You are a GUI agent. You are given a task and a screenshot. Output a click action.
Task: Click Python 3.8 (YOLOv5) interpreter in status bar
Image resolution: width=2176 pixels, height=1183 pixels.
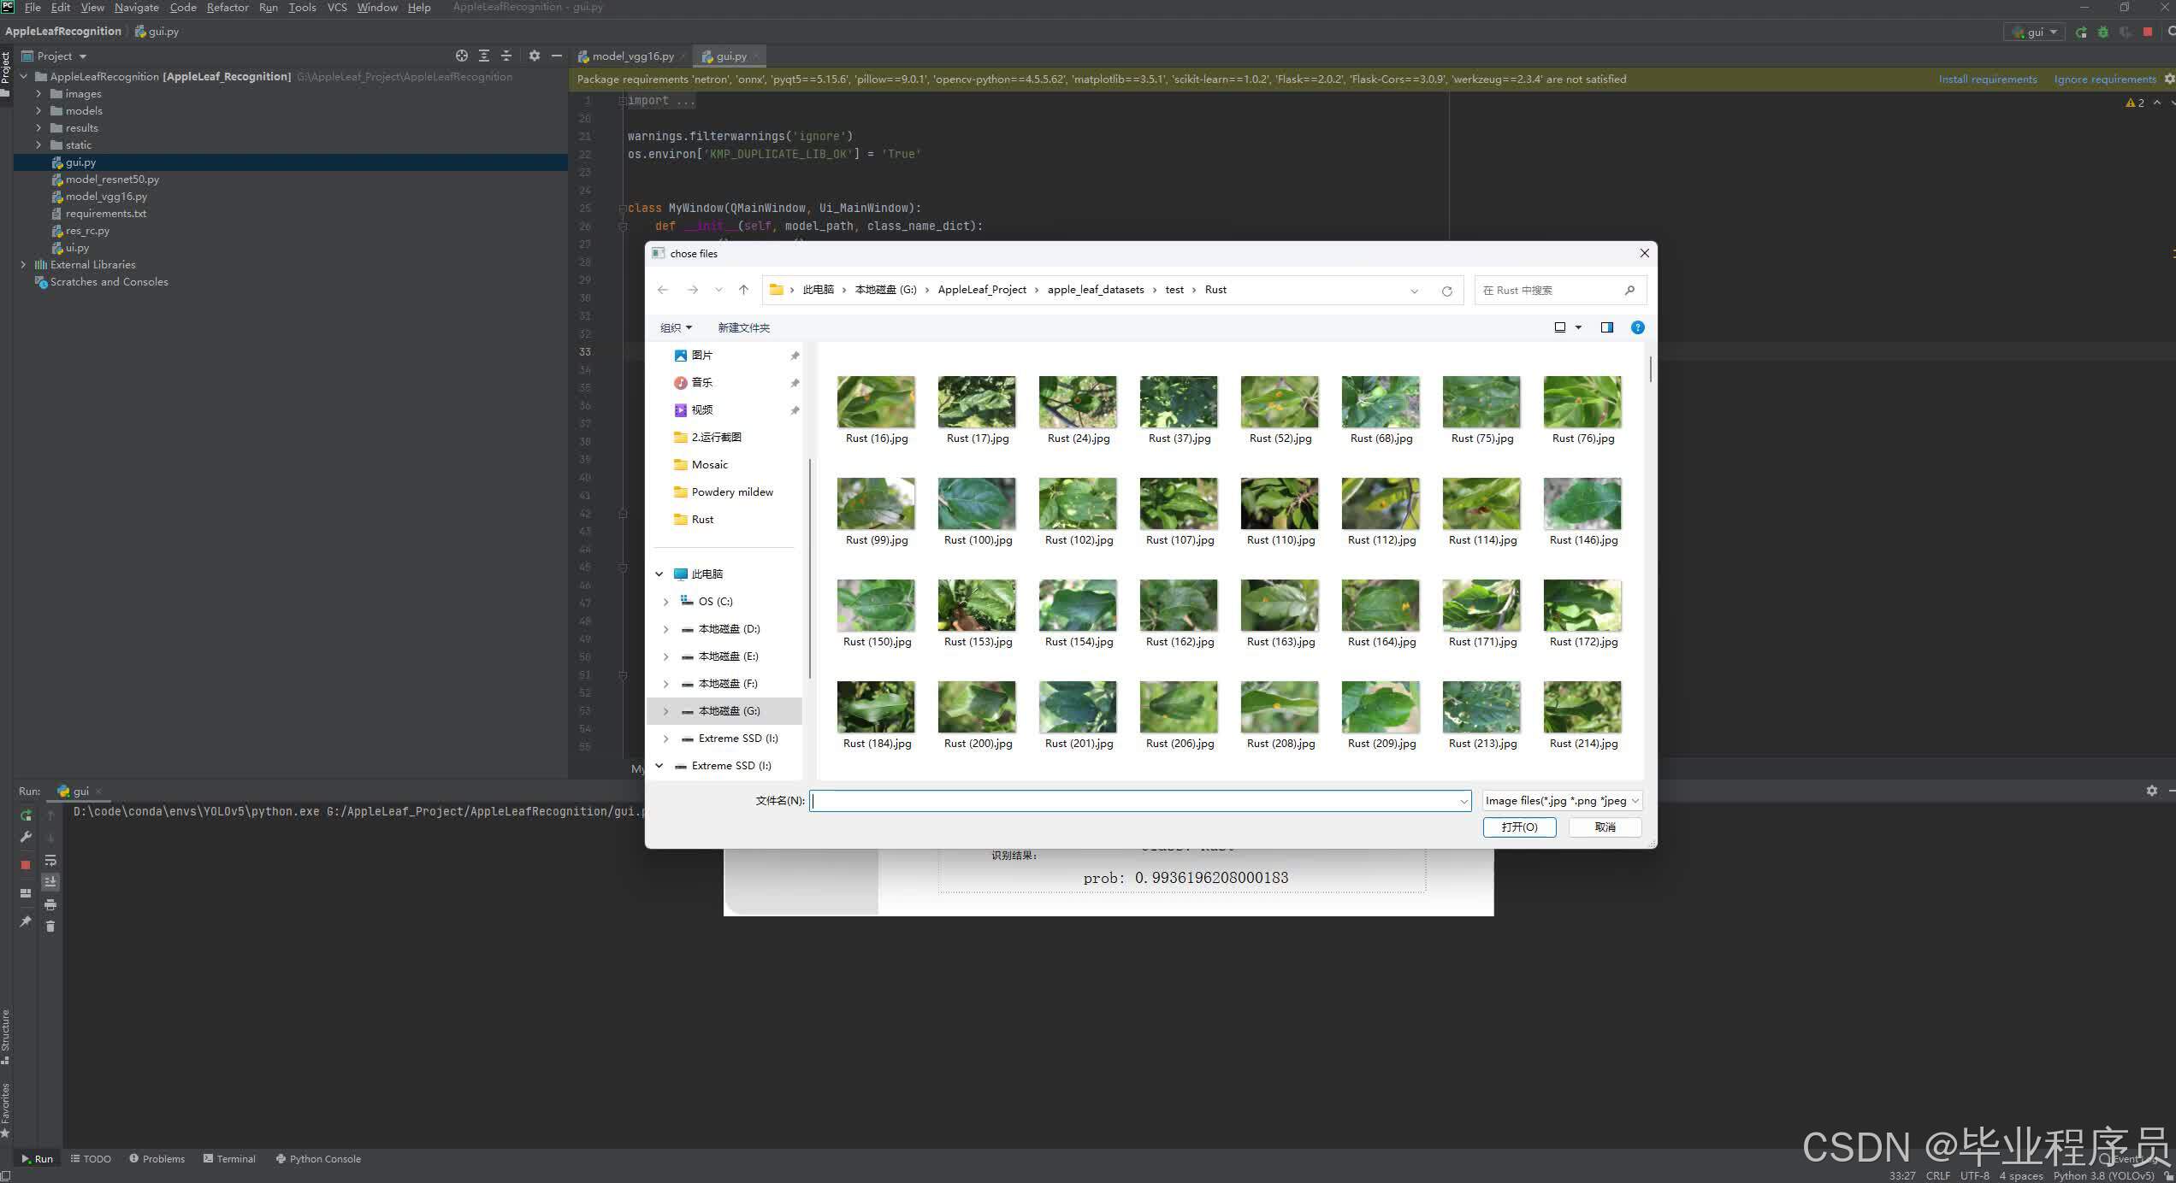(x=2103, y=1175)
